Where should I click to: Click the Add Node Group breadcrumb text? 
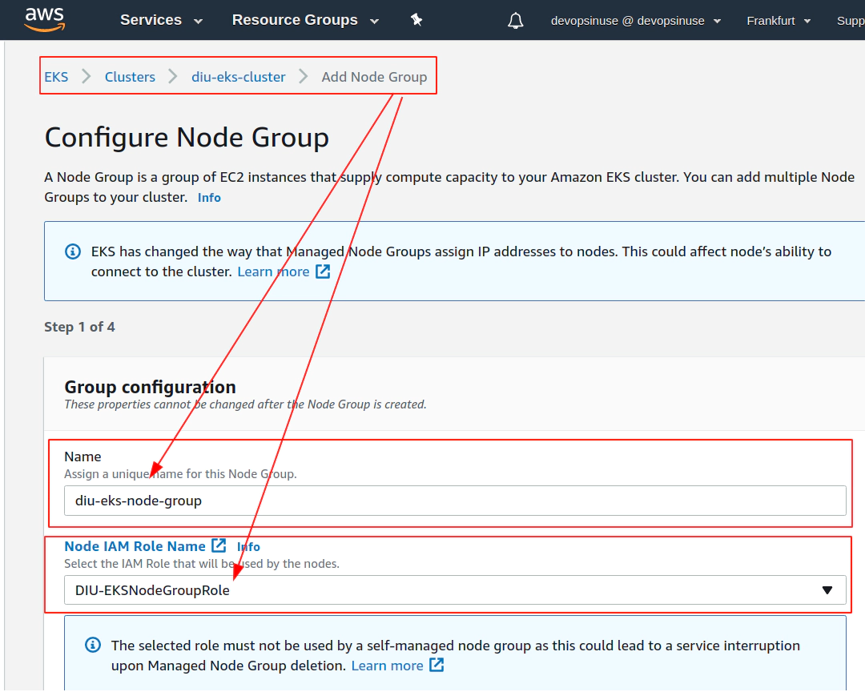coord(375,77)
